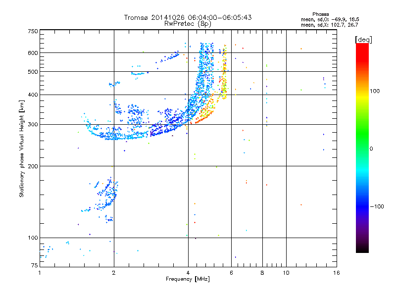Click the colorbar tick label '-100'
396x297 pixels.
[x=377, y=206]
